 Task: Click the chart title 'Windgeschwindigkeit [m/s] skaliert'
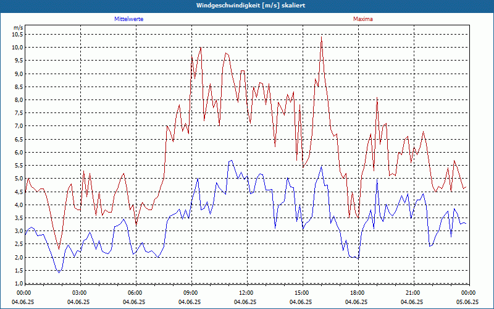pyautogui.click(x=251, y=6)
